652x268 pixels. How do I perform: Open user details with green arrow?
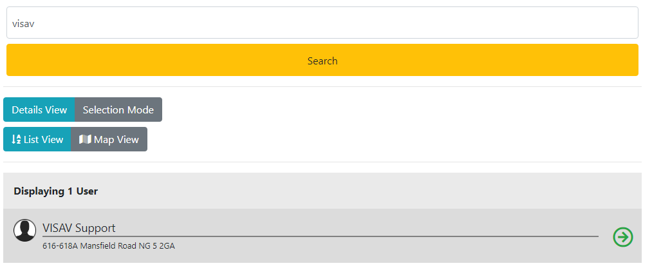click(x=622, y=237)
